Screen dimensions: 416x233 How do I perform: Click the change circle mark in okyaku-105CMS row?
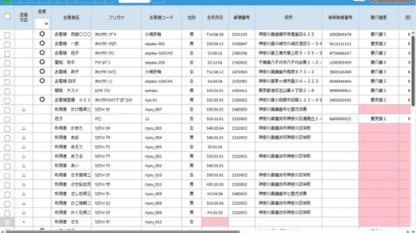[42, 53]
